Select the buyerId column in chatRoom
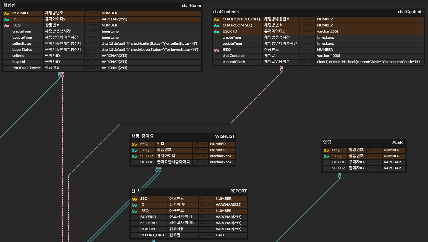This screenshot has height=242, width=428. (x=18, y=62)
